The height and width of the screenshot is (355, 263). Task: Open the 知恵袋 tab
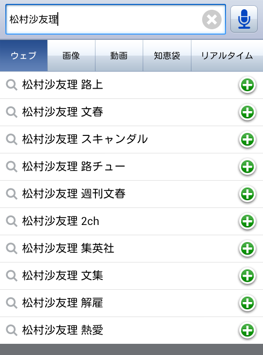point(167,56)
